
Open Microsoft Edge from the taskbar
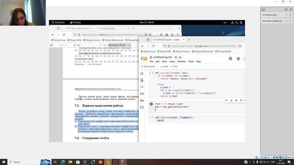pos(63,162)
